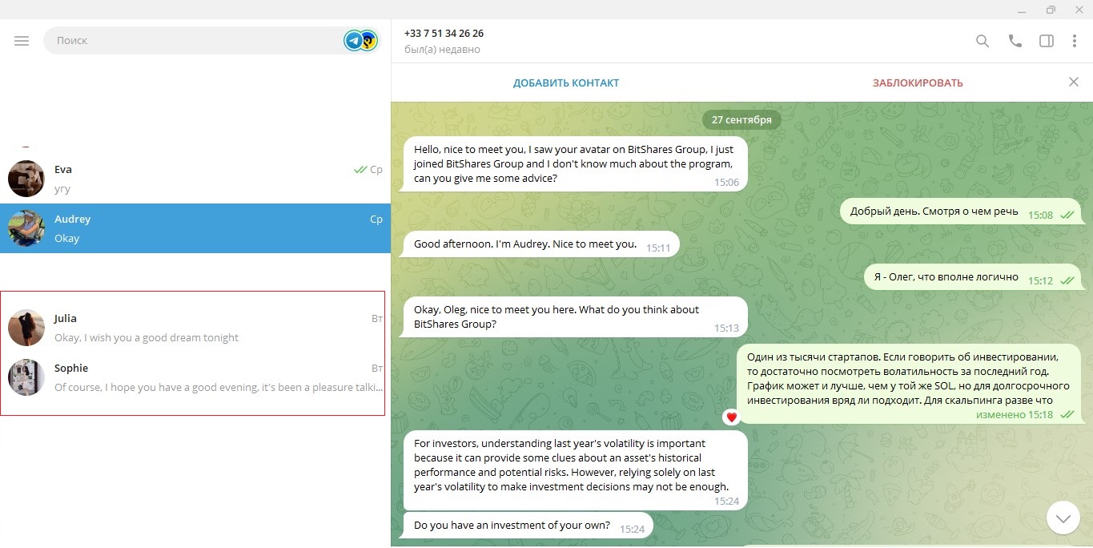
Task: Start a voice call with phone icon
Action: click(1015, 42)
